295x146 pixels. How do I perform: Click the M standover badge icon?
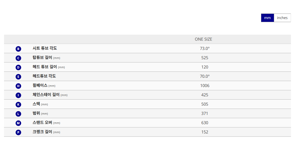click(18, 123)
